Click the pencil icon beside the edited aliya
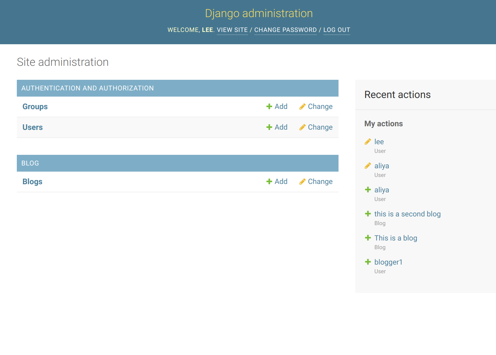The width and height of the screenshot is (496, 355). point(368,166)
